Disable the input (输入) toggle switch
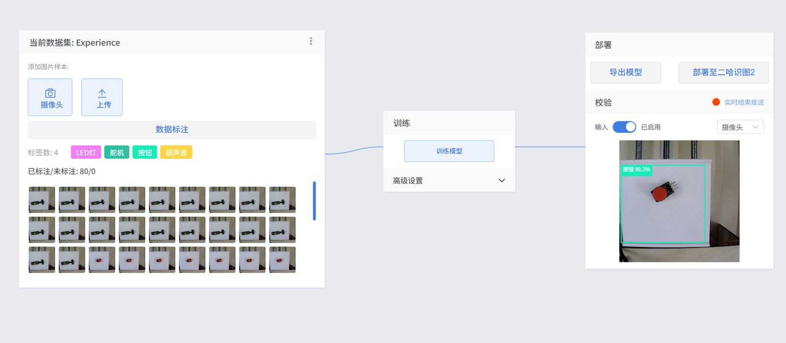Screen dimensions: 786x343 (624, 127)
